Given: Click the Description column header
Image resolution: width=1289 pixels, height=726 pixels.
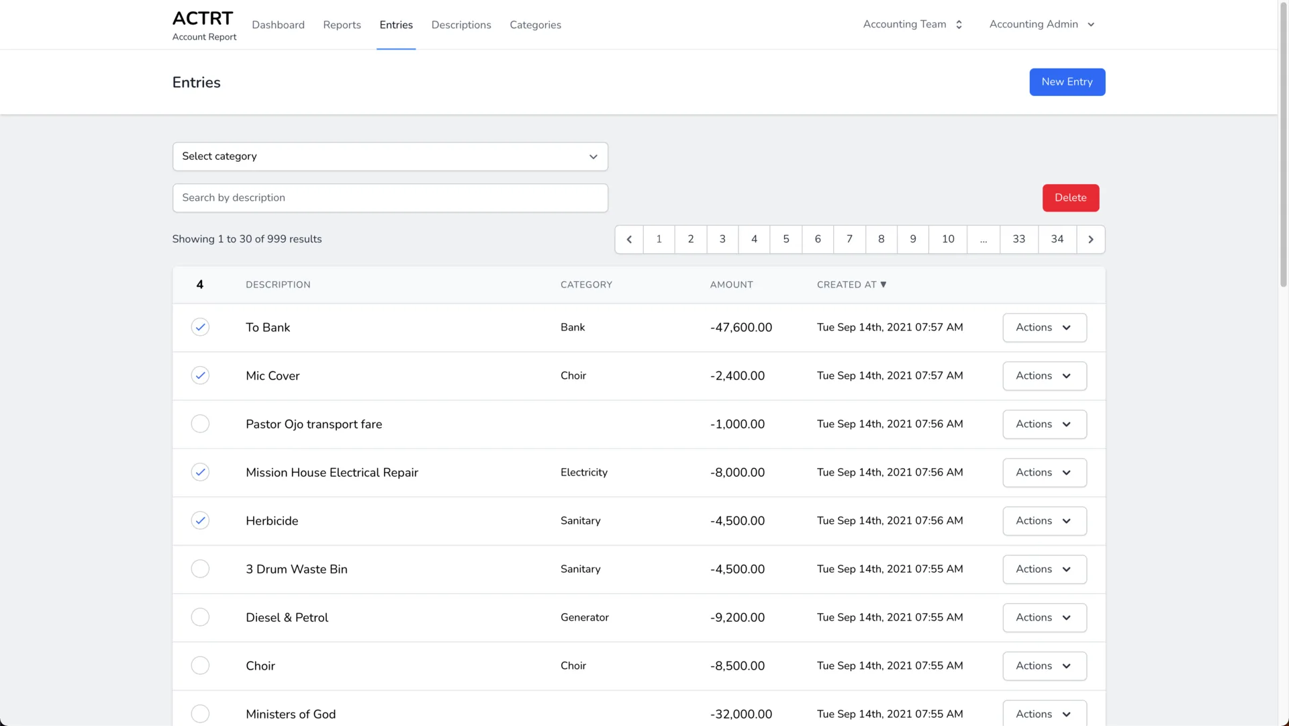Looking at the screenshot, I should 278,285.
